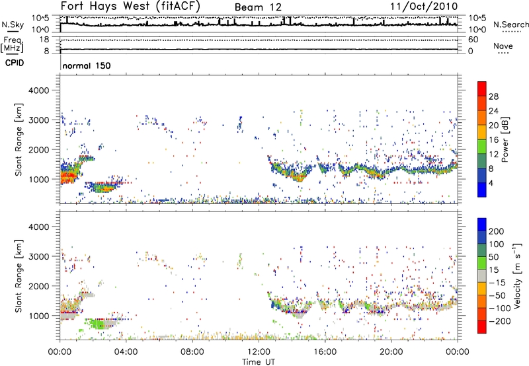Pick the teal 8–12 dB power swatch
The width and height of the screenshot is (529, 366).
pos(482,161)
